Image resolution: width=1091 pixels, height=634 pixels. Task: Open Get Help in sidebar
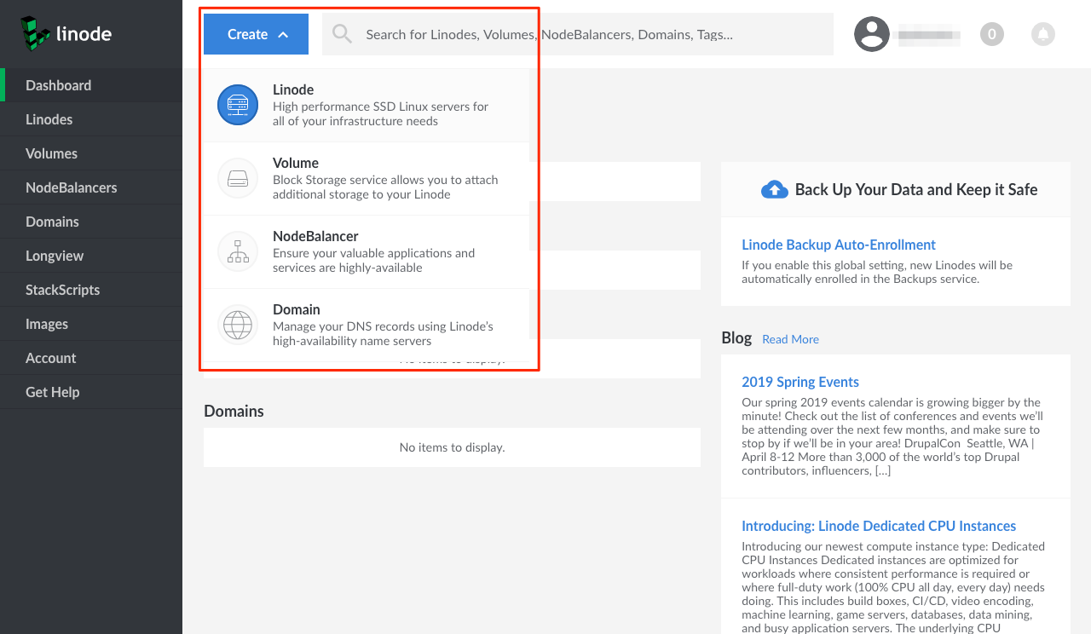point(52,392)
